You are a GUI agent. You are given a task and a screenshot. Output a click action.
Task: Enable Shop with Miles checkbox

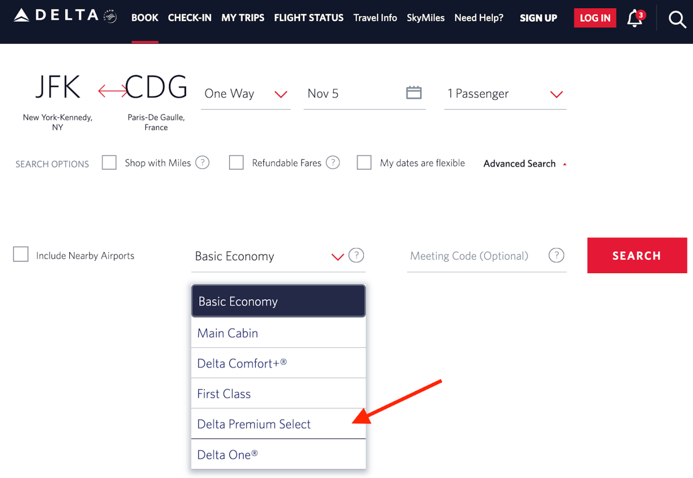click(109, 163)
